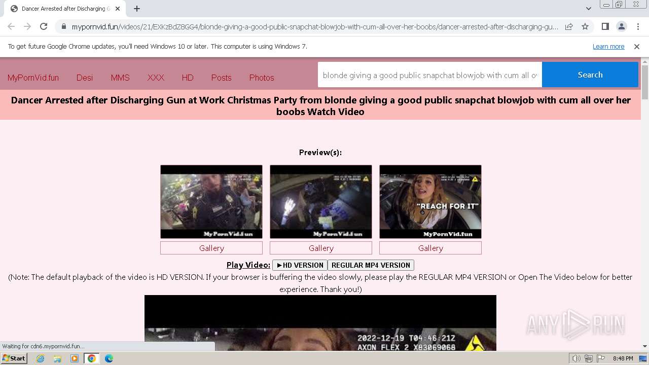The height and width of the screenshot is (365, 649).
Task: Select Photos in the navigation menu
Action: coord(262,78)
